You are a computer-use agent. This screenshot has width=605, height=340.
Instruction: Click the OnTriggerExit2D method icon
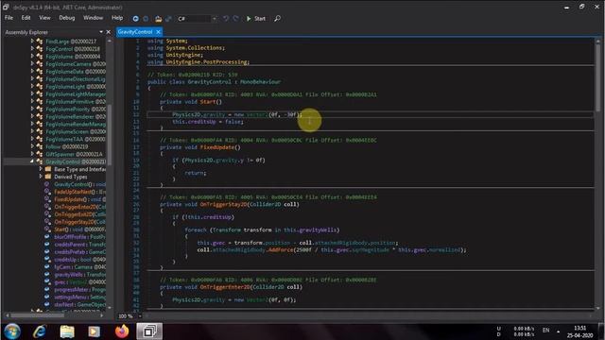click(47, 214)
